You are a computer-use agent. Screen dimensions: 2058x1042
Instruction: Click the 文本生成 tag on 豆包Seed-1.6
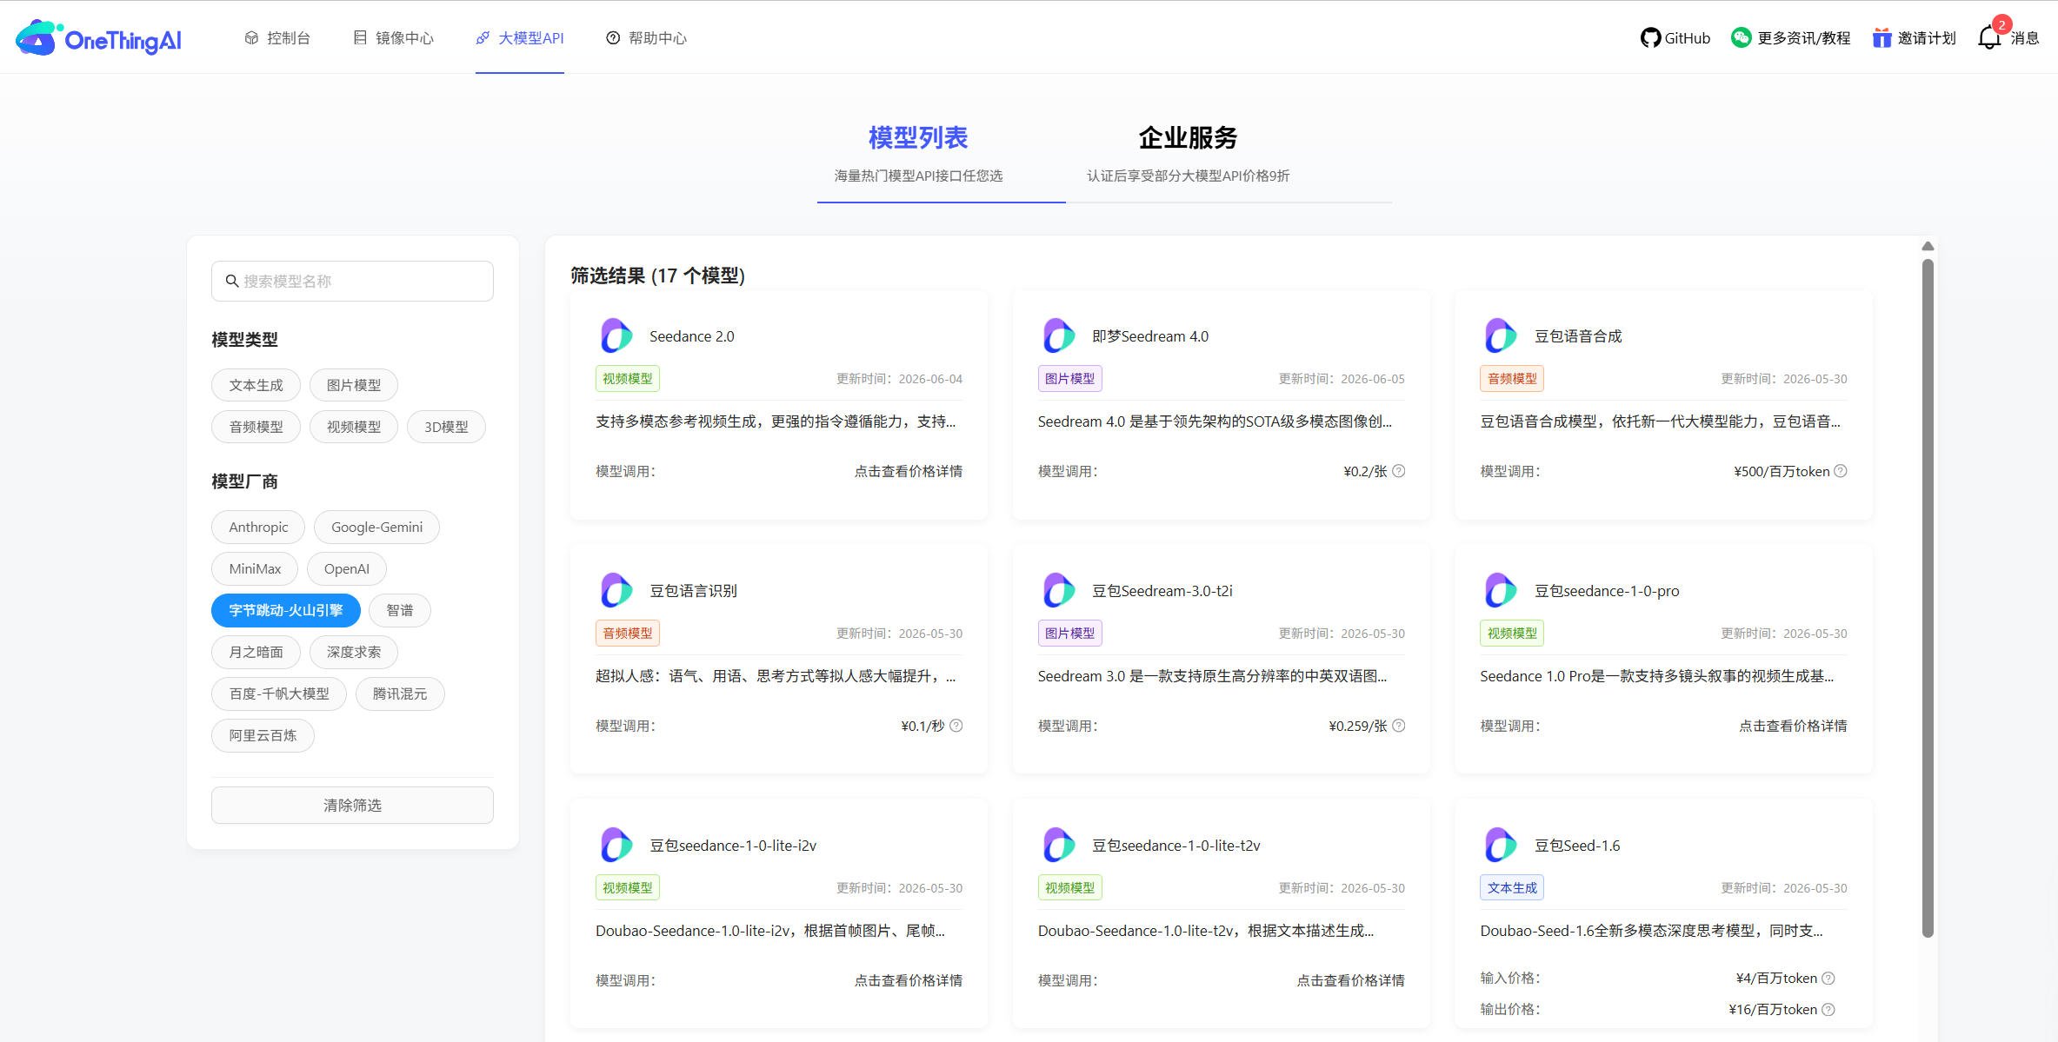tap(1512, 888)
